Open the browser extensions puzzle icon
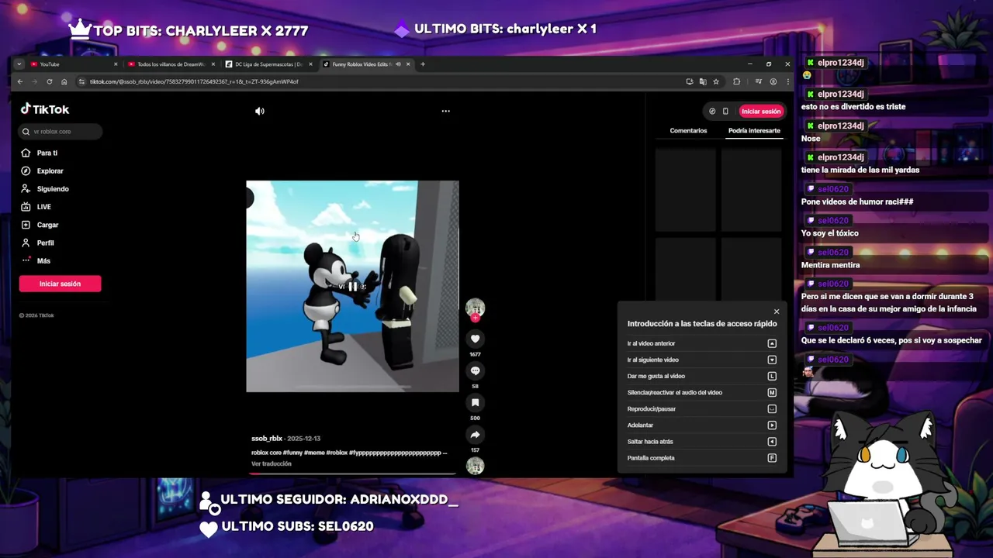Screen dimensions: 993x558 (x=736, y=81)
